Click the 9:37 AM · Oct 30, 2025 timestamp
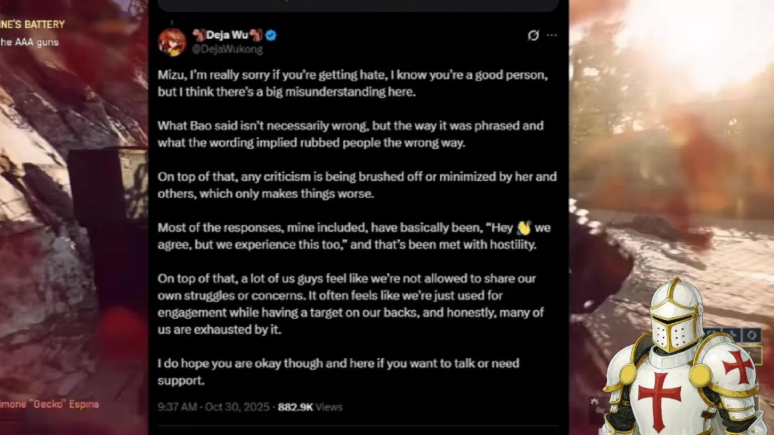The image size is (774, 435). pyautogui.click(x=213, y=407)
